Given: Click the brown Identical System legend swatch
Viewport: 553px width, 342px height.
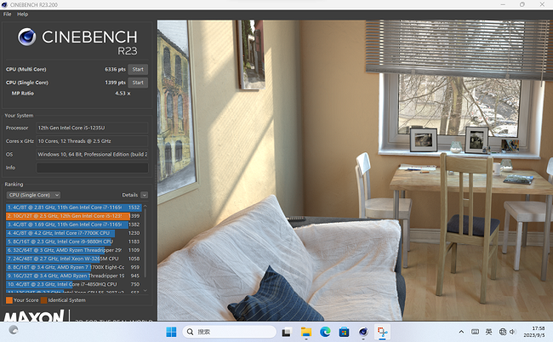Looking at the screenshot, I should point(44,300).
